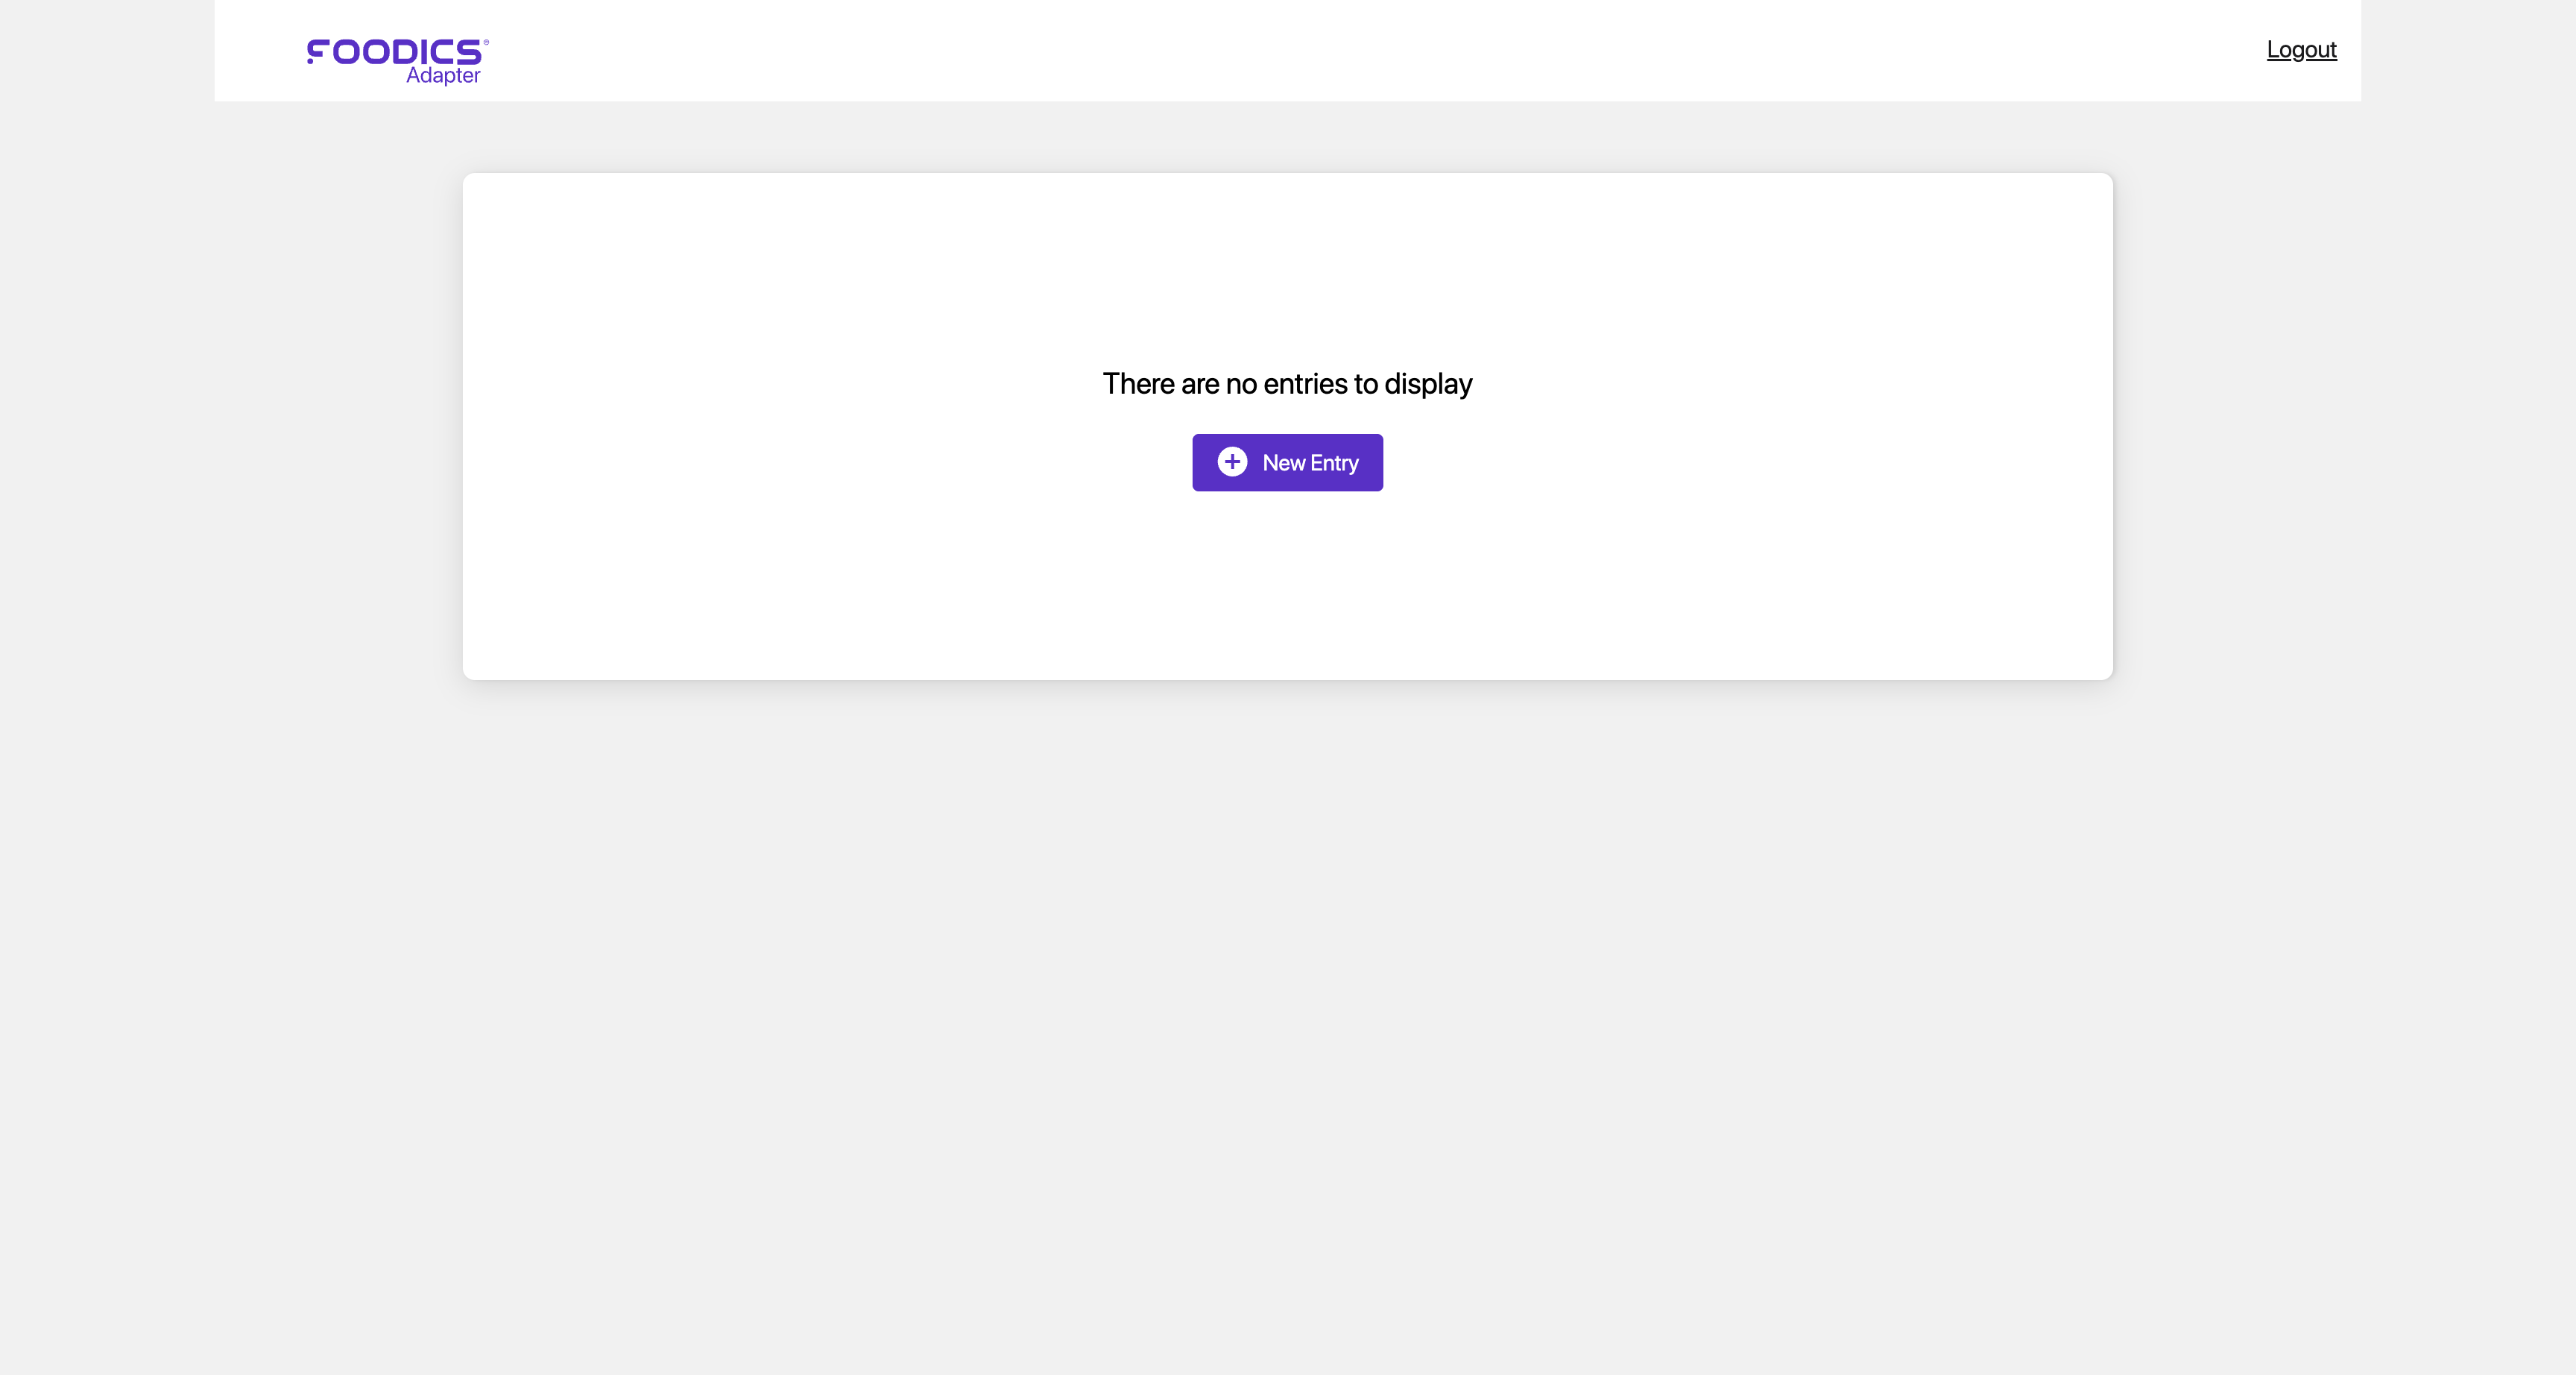Click the word "entries" in the message
Image resolution: width=2576 pixels, height=1375 pixels.
(x=1305, y=384)
